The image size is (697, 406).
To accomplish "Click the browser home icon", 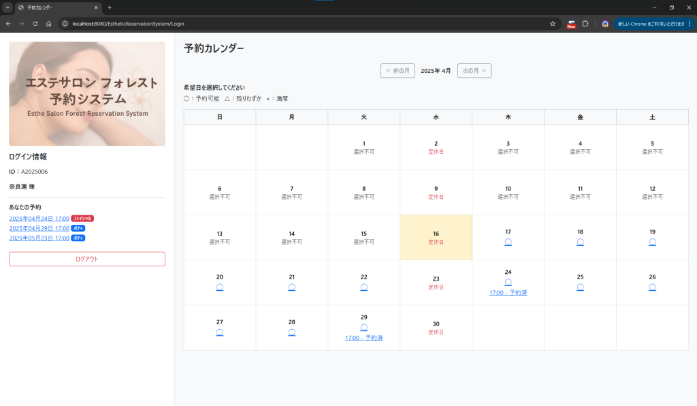I will pyautogui.click(x=48, y=24).
